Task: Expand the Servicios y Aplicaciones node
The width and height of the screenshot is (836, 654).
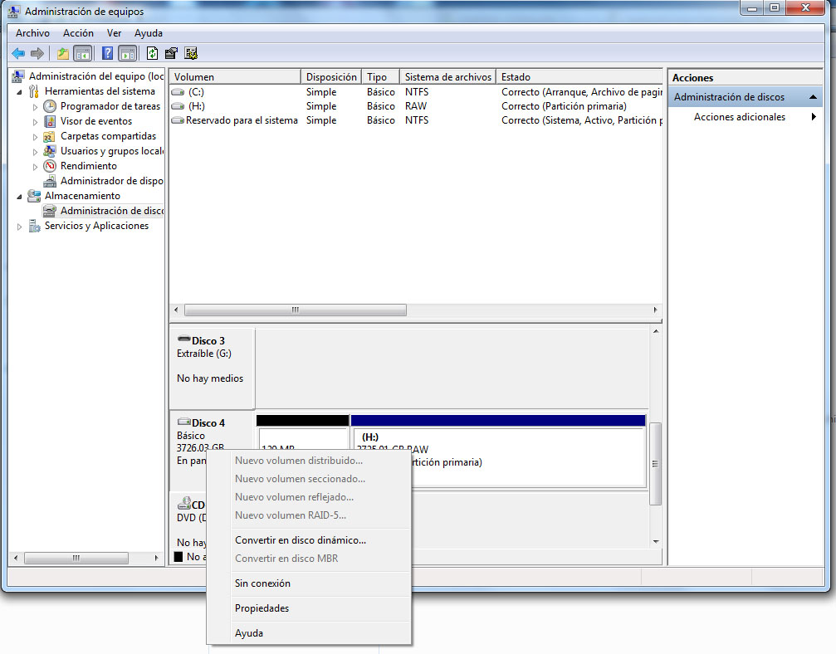Action: [20, 227]
